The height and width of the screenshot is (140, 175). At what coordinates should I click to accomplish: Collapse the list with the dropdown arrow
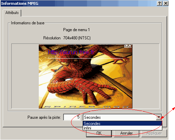159,117
